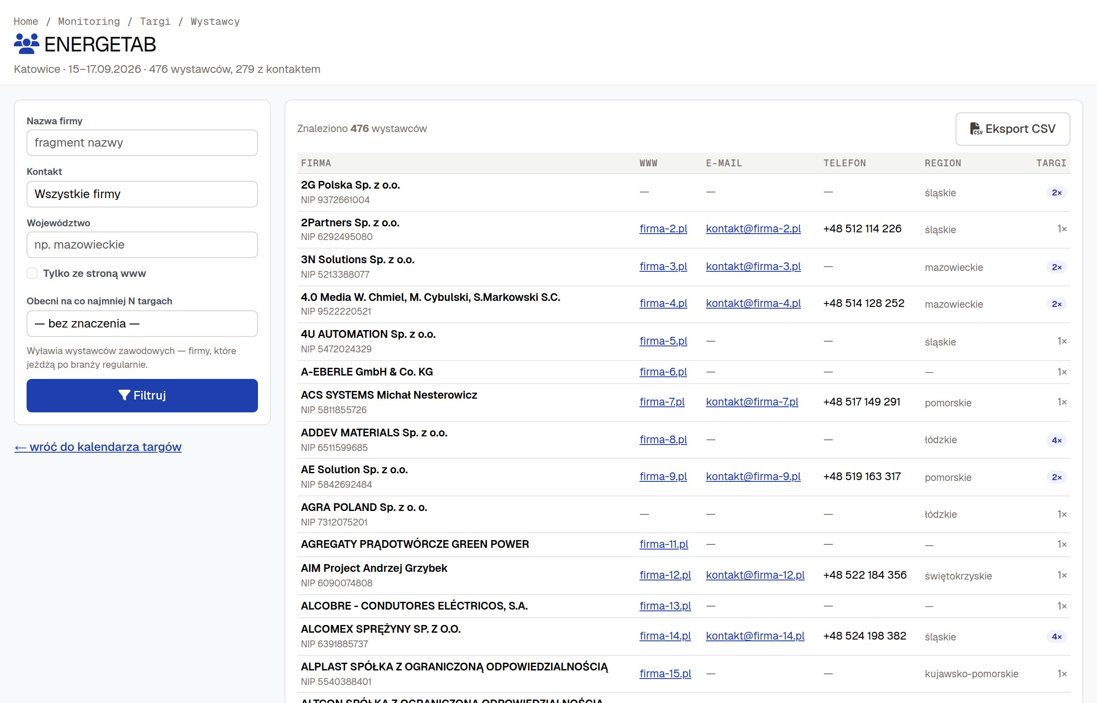This screenshot has height=703, width=1097.
Task: Open website link firma-3.pl
Action: 663,267
